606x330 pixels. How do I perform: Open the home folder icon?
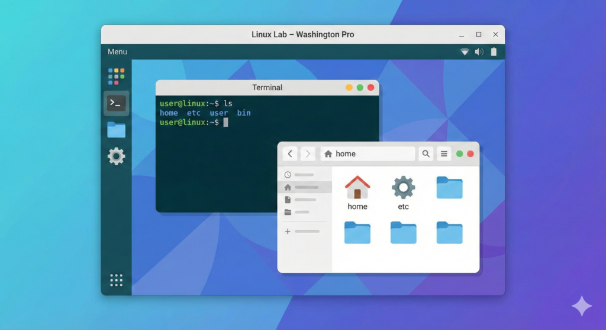pyautogui.click(x=357, y=187)
